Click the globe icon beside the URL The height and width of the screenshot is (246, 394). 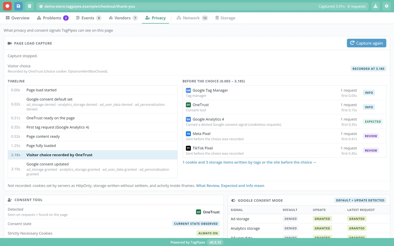coord(41,6)
